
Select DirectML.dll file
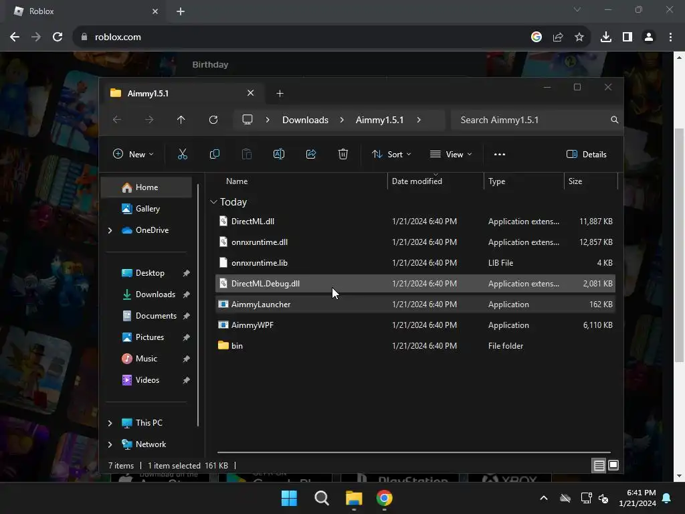click(415, 221)
